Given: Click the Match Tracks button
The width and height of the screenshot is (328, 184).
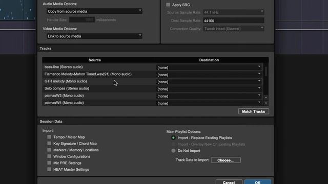Looking at the screenshot, I should click(254, 111).
